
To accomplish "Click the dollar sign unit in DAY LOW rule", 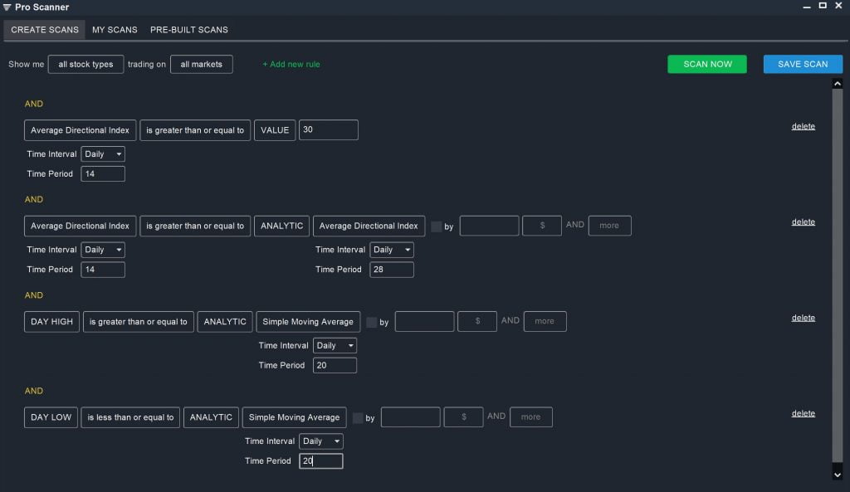I will 463,417.
